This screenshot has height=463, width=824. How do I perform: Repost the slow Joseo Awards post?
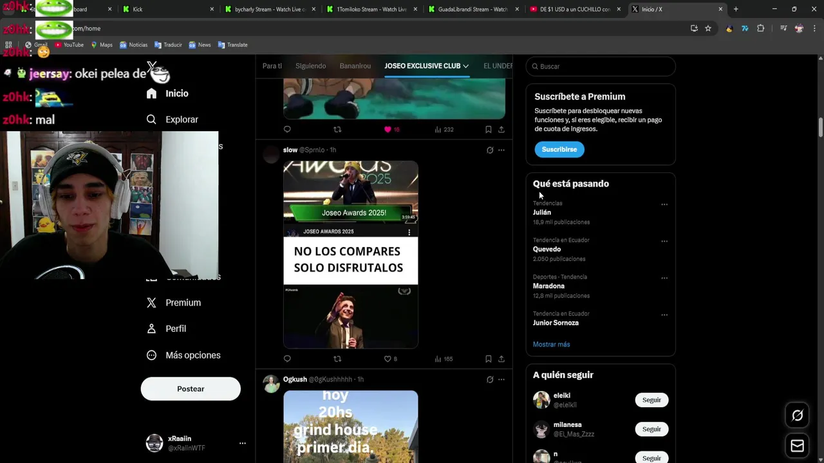[337, 359]
